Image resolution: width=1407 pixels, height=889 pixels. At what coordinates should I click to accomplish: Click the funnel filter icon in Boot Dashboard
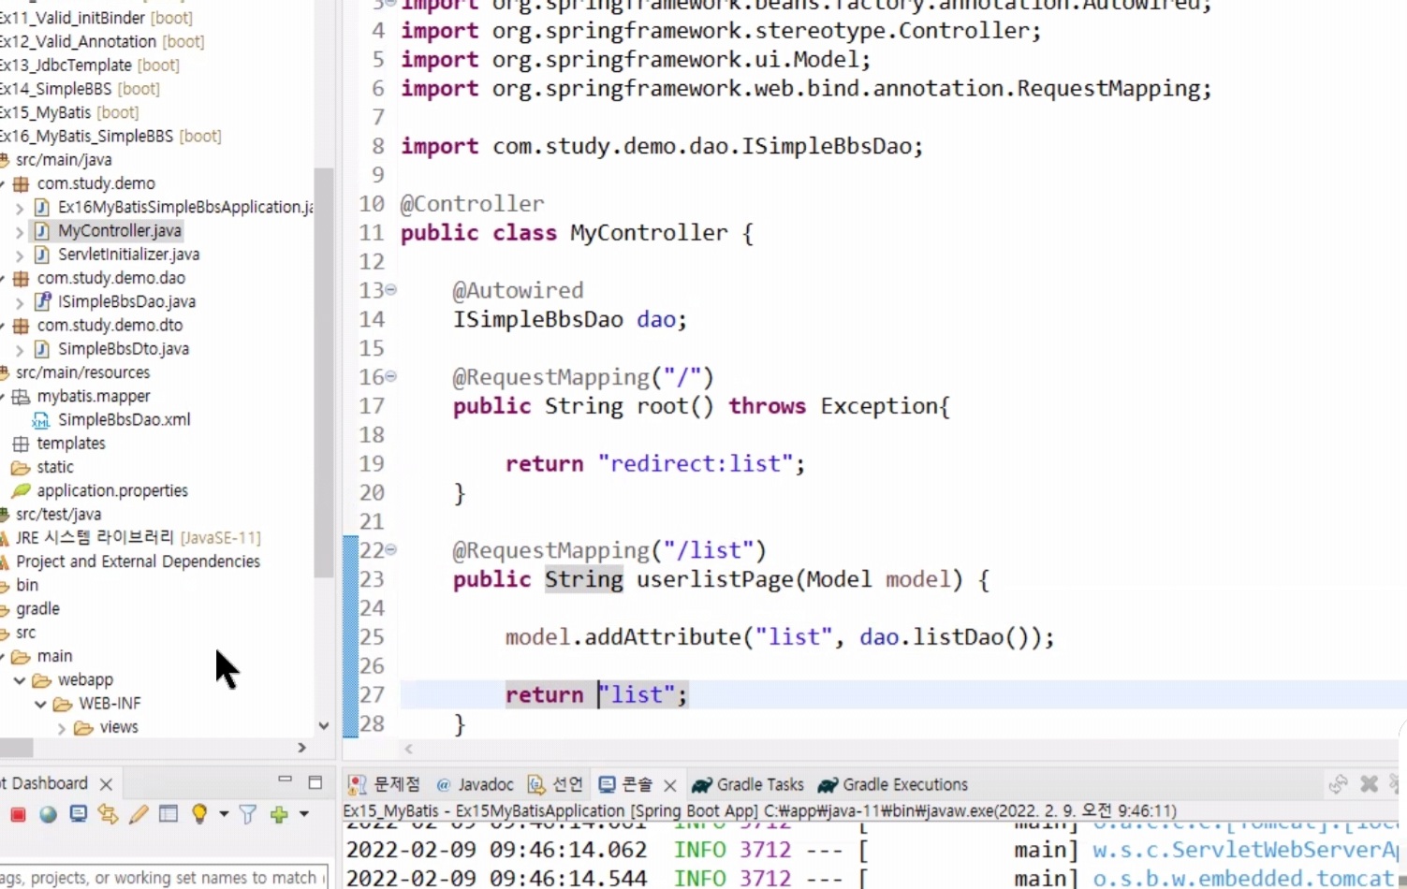click(x=247, y=814)
